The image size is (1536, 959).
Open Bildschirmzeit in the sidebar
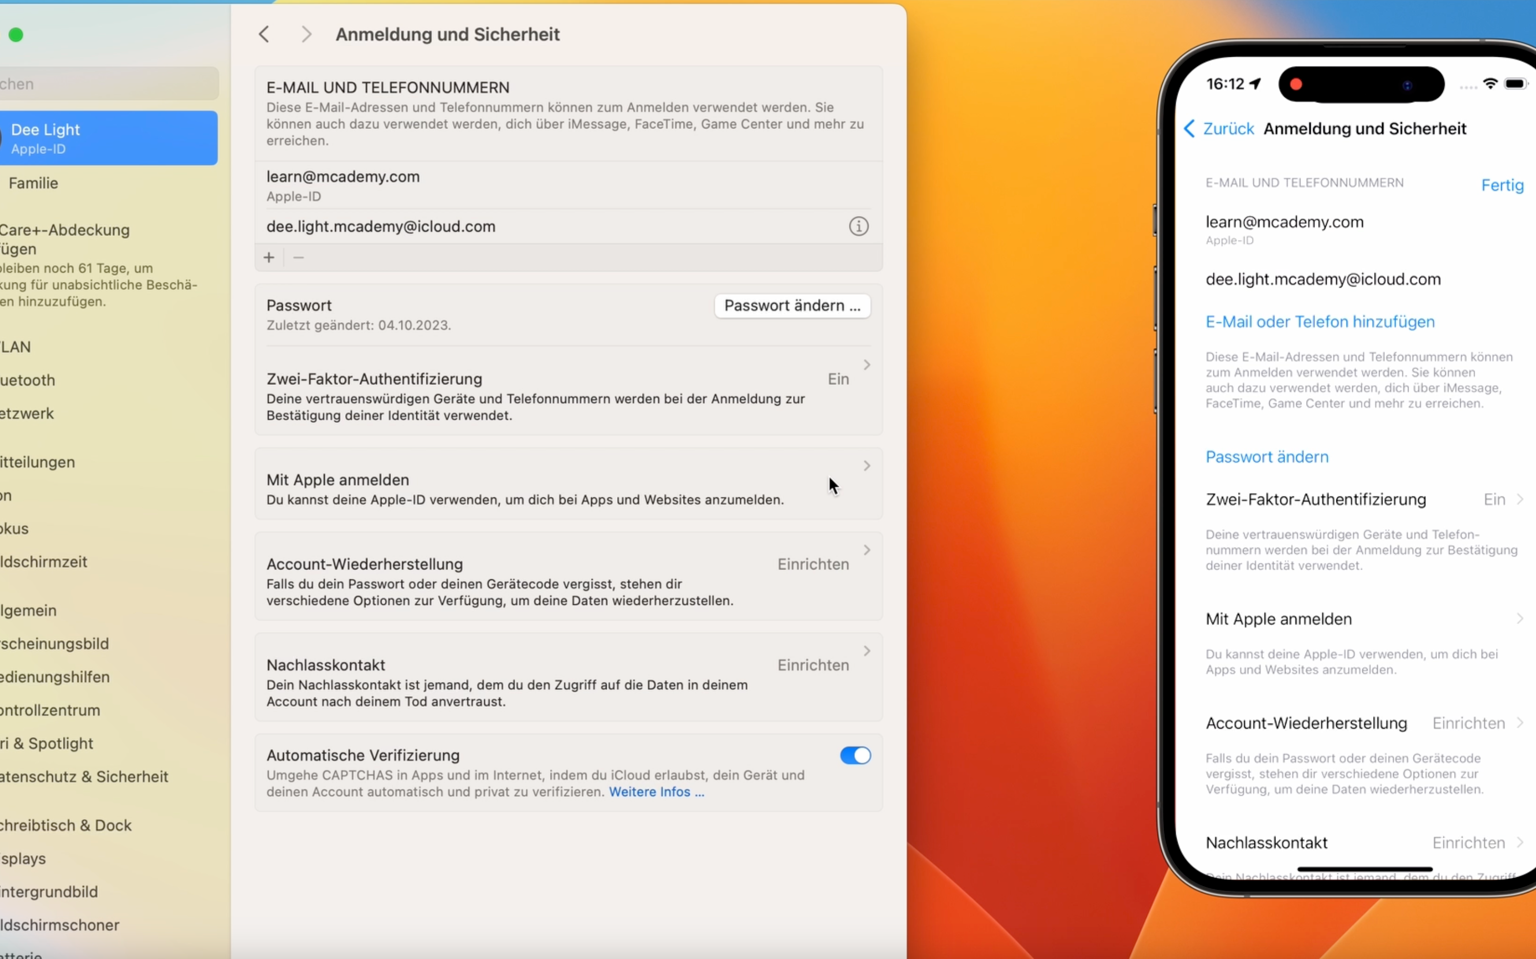(42, 561)
